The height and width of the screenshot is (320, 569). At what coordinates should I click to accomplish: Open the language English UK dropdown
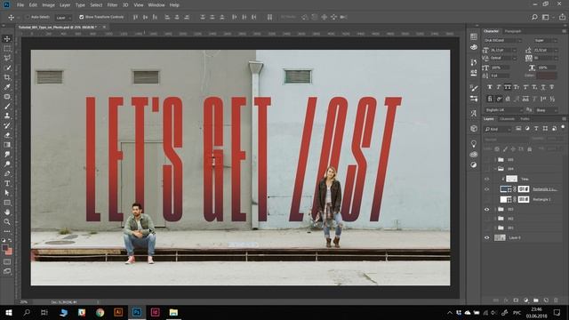coord(504,110)
